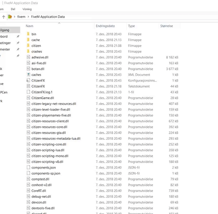The height and width of the screenshot is (214, 218).
Task: Click the 'Tekstdokument' type cell
Action: pos(139,86)
